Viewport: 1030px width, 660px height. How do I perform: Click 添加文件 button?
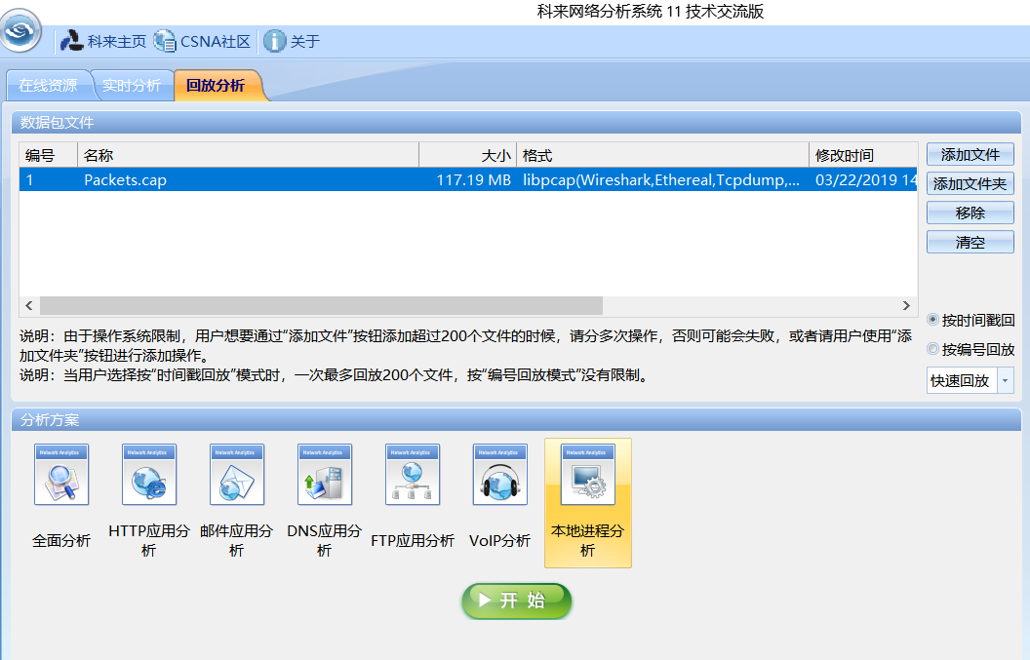pos(971,155)
